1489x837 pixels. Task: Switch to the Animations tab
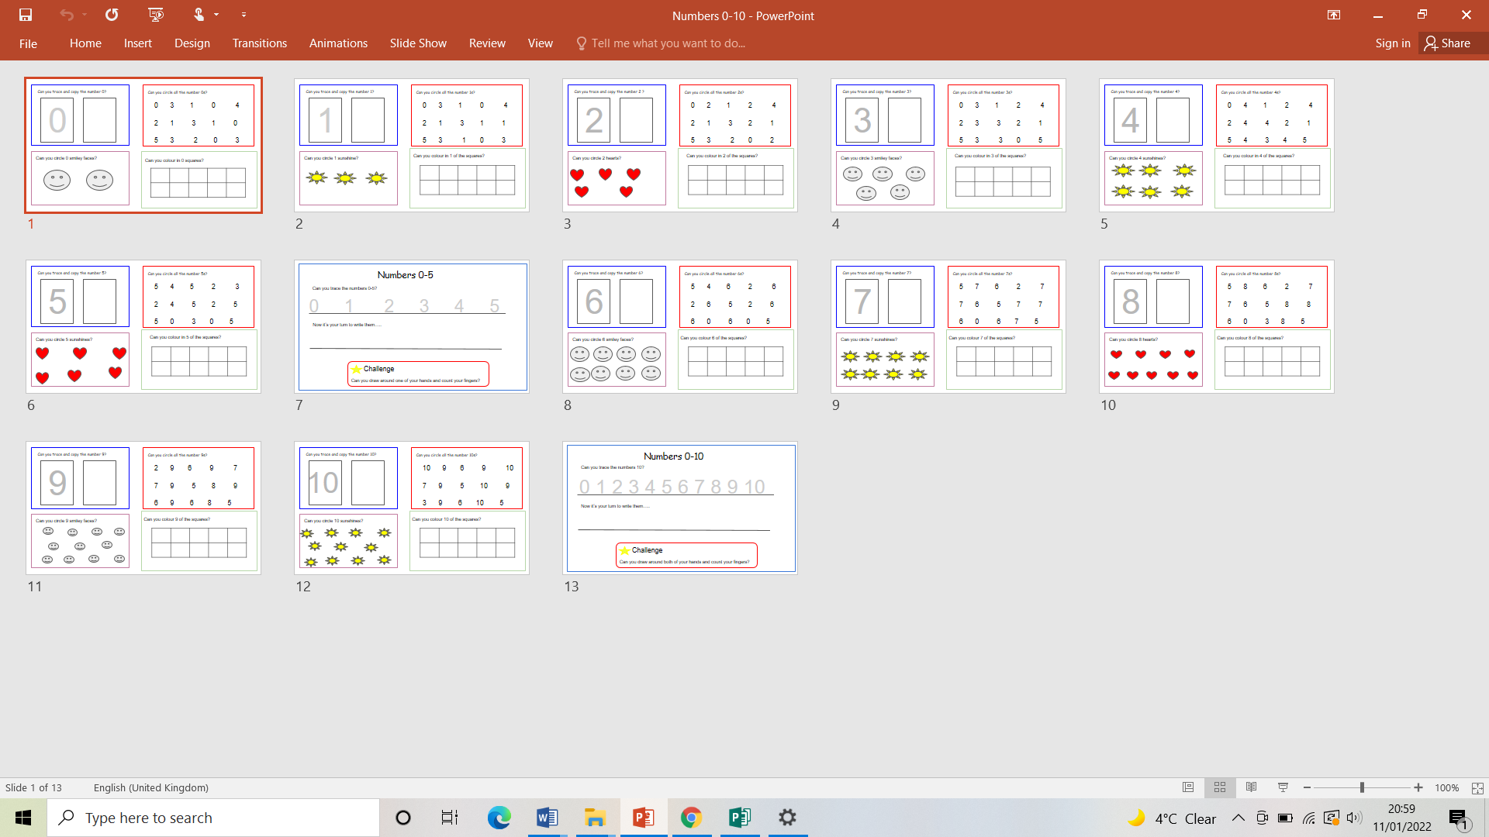tap(338, 43)
